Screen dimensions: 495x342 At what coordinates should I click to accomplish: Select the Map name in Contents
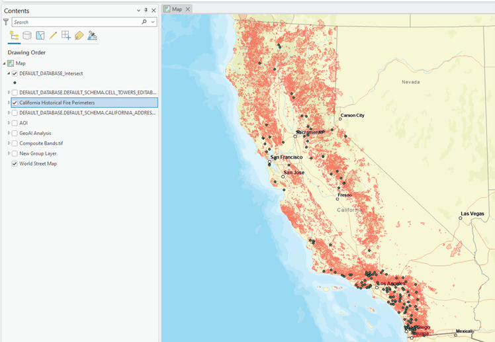tap(21, 64)
